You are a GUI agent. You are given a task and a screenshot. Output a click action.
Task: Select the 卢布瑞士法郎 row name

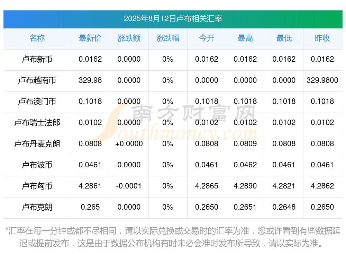[37, 122]
